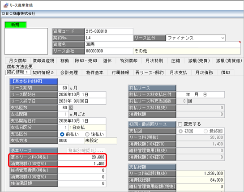The width and height of the screenshot is (244, 192).
Task: Click the 残価保証額 field
Action: coord(82,183)
